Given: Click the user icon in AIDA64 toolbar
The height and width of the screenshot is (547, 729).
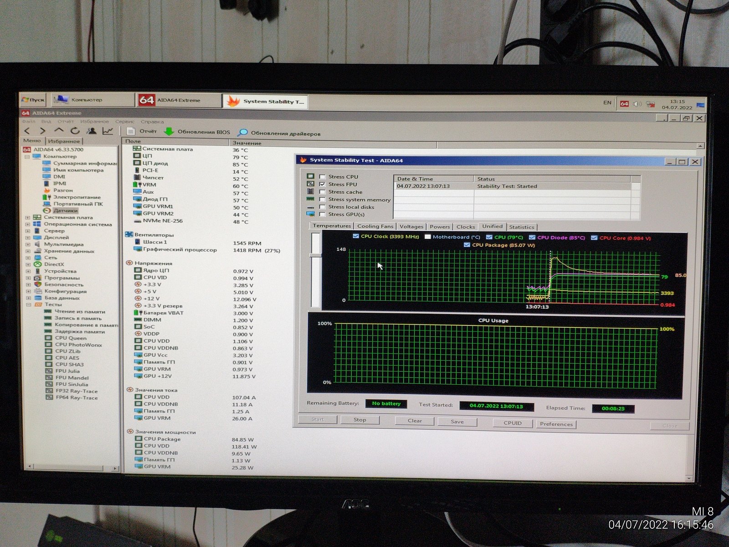Looking at the screenshot, I should point(92,131).
